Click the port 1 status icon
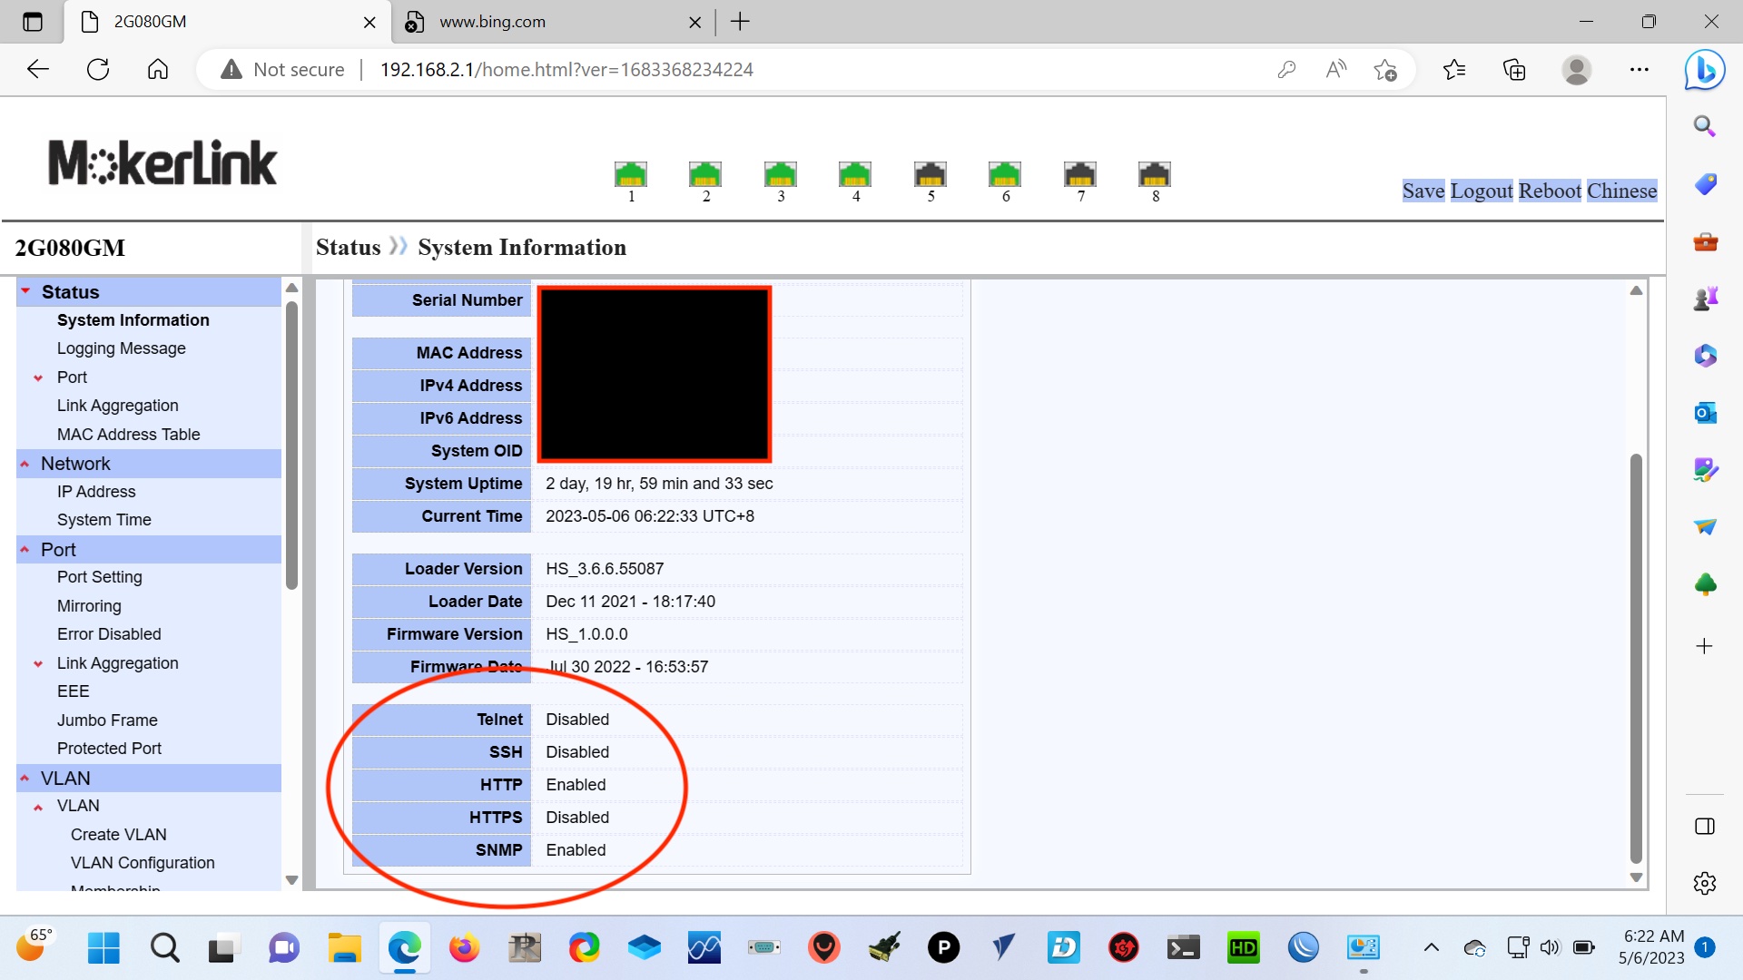The height and width of the screenshot is (980, 1743). [x=631, y=174]
